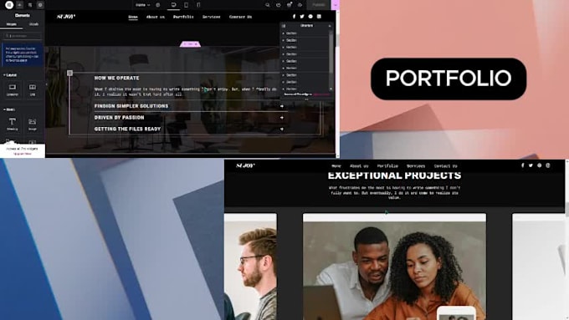Screen dimensions: 569x320
Task: Click Services in editor site menu
Action: click(211, 17)
